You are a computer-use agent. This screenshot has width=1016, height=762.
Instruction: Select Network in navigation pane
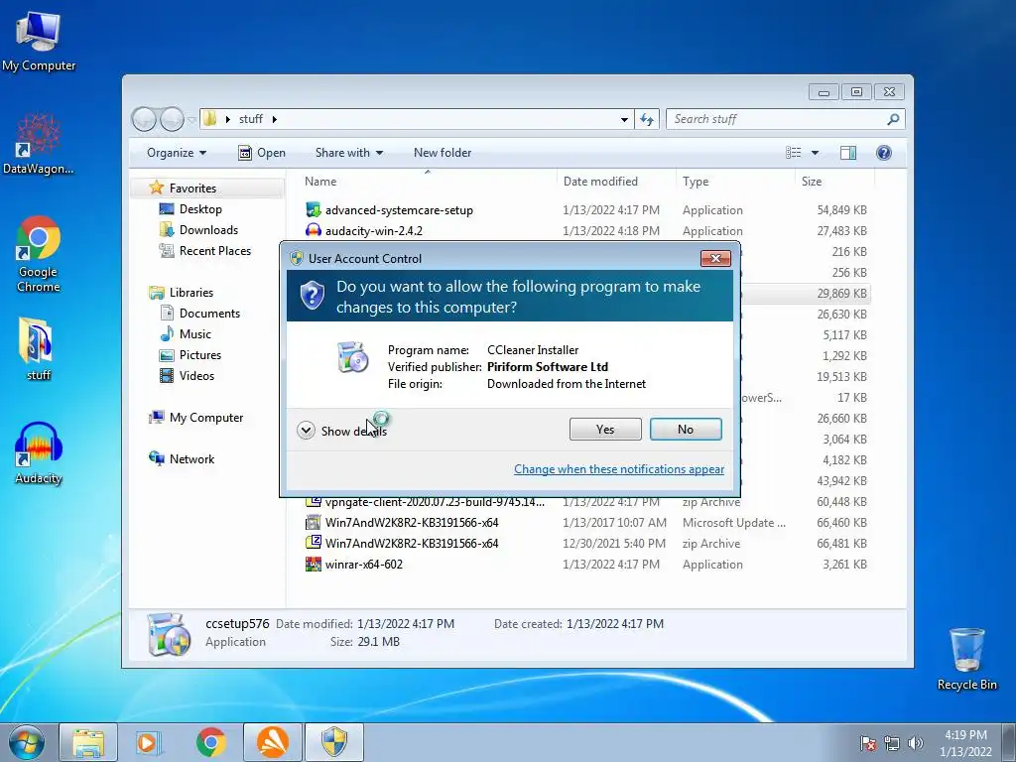tap(191, 459)
